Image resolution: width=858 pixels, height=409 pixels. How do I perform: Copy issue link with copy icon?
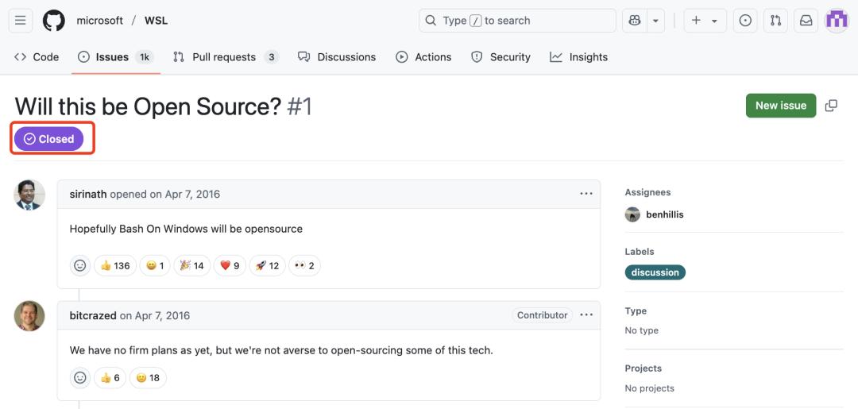pos(831,106)
